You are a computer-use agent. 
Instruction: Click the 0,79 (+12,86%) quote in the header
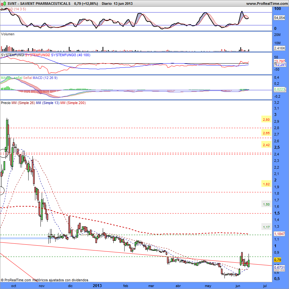coord(86,4)
